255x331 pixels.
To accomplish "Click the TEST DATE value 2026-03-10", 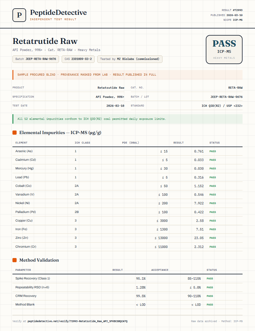I will tap(115, 106).
